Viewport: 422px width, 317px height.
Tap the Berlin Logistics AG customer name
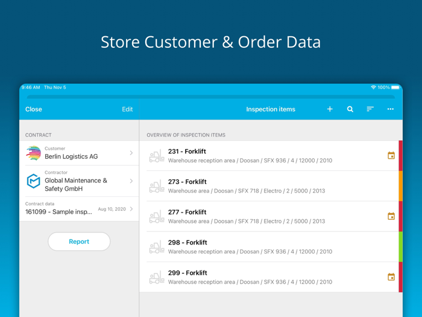[x=71, y=156]
